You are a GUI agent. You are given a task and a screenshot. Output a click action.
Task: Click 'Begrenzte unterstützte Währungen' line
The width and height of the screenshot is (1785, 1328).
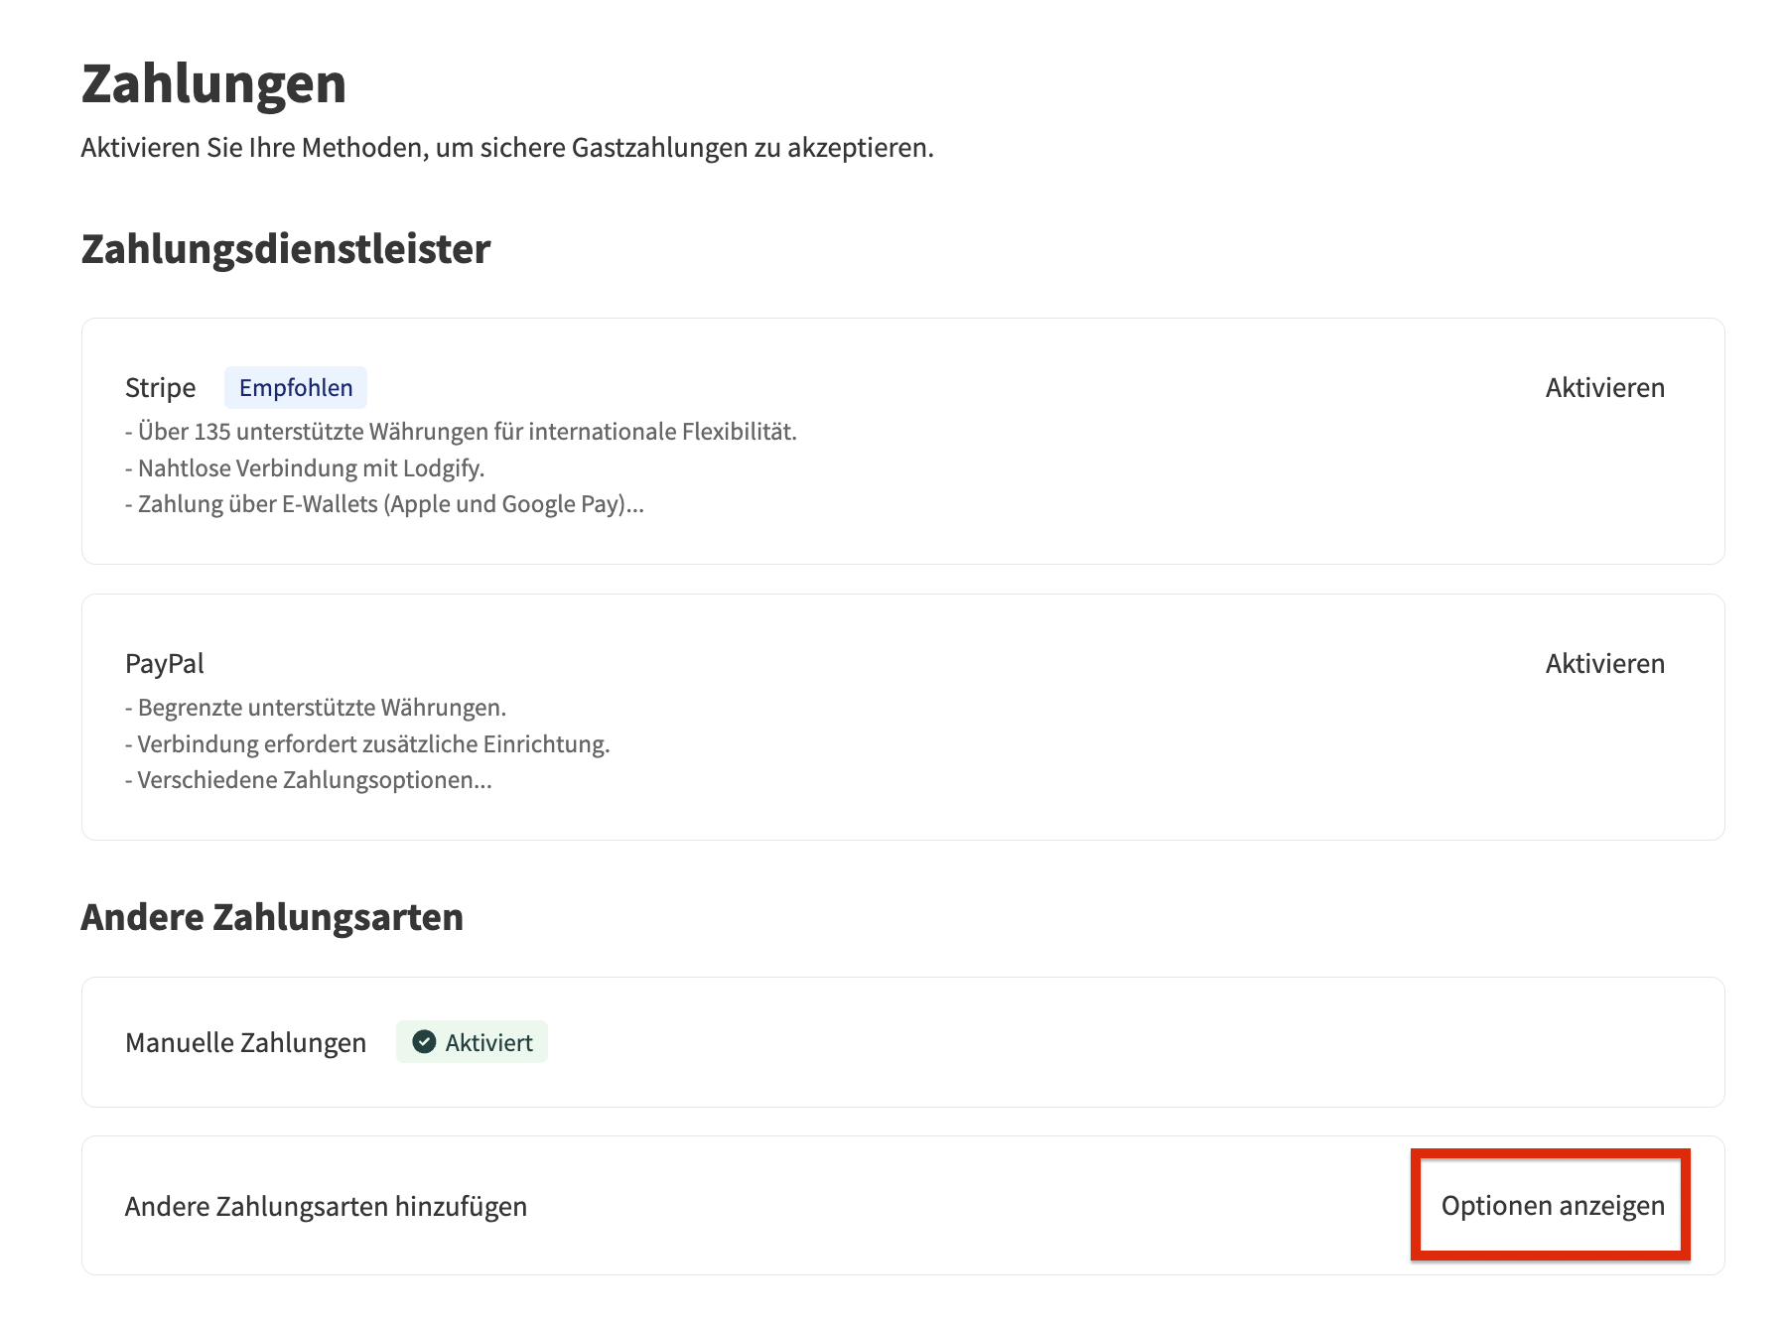[x=316, y=708]
